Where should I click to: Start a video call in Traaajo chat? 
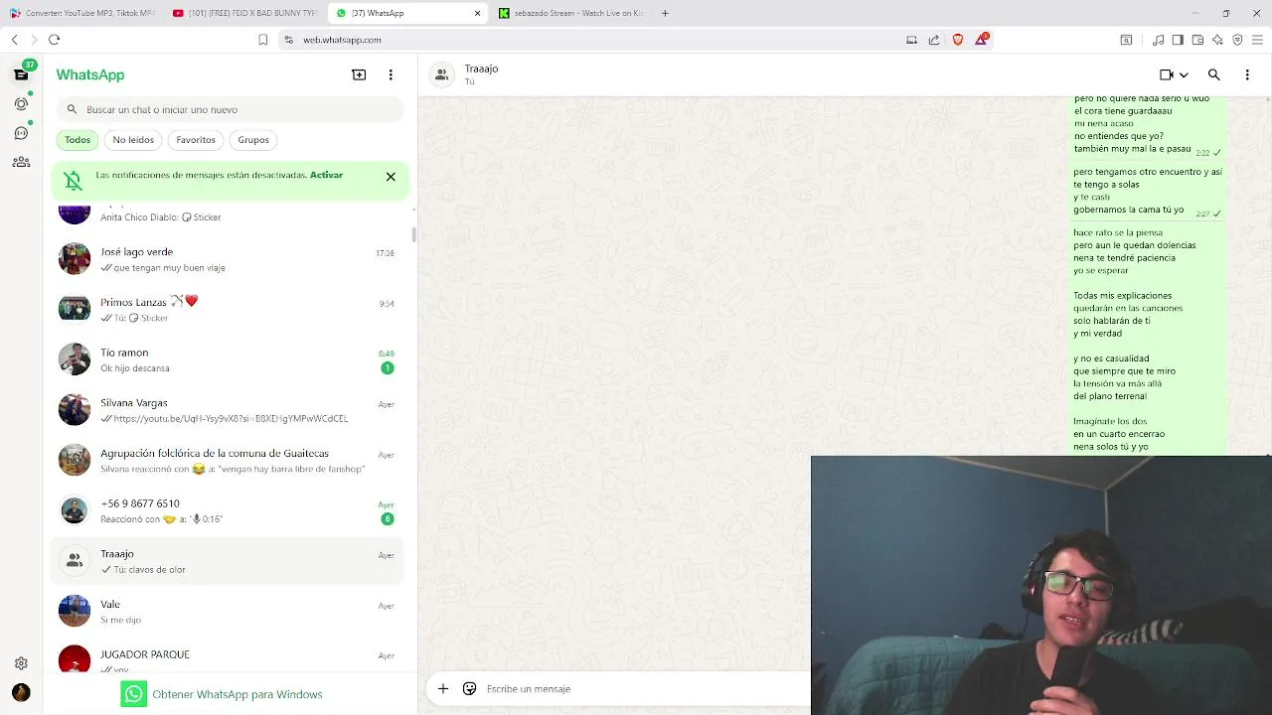click(x=1167, y=74)
